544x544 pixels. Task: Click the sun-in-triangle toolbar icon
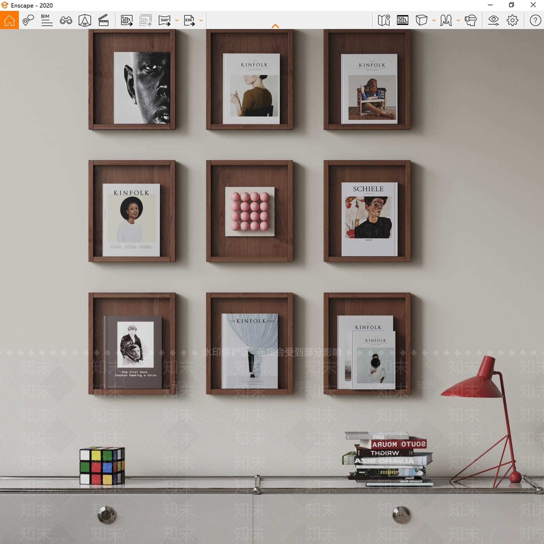(85, 20)
